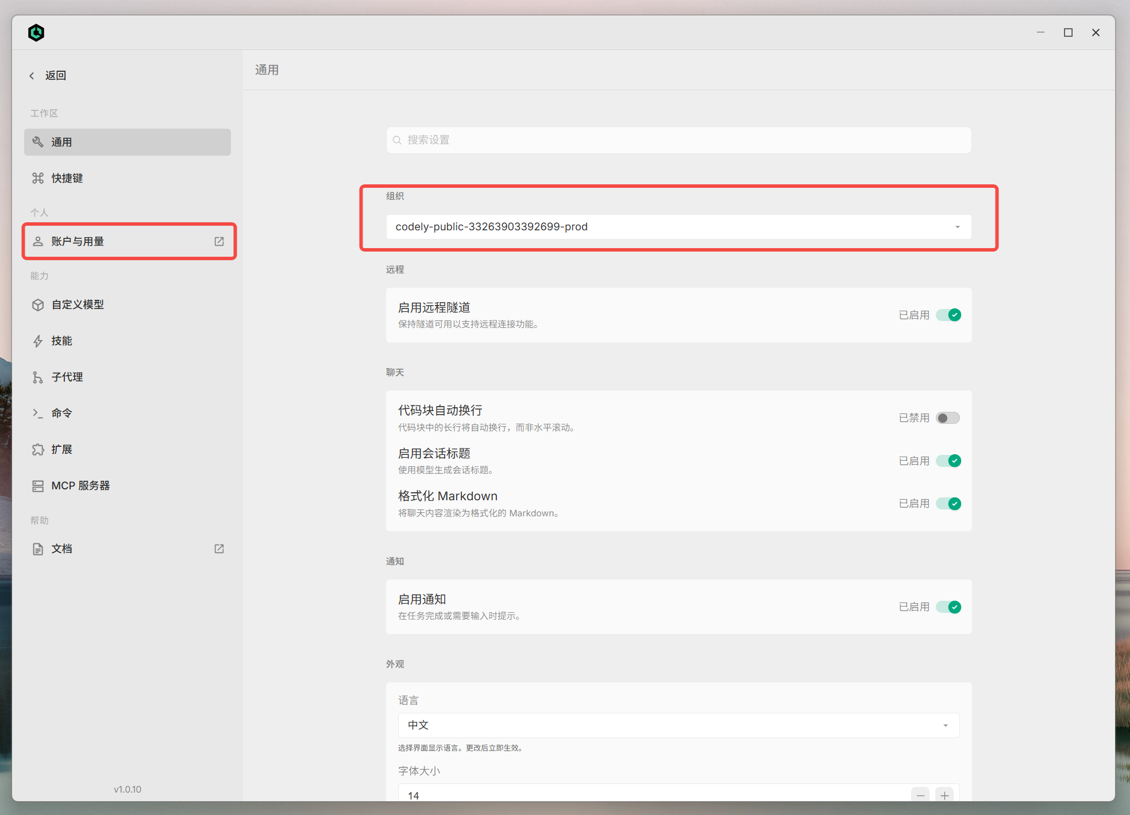Screen dimensions: 1130x815
Task: Close the settings window
Action: [1096, 33]
